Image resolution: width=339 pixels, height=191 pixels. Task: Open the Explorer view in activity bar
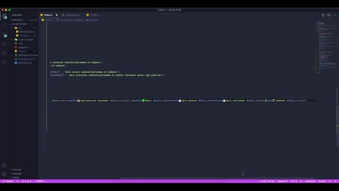(x=4, y=16)
